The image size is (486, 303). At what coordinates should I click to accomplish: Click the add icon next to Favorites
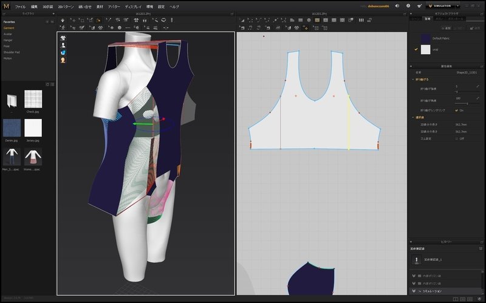click(47, 22)
